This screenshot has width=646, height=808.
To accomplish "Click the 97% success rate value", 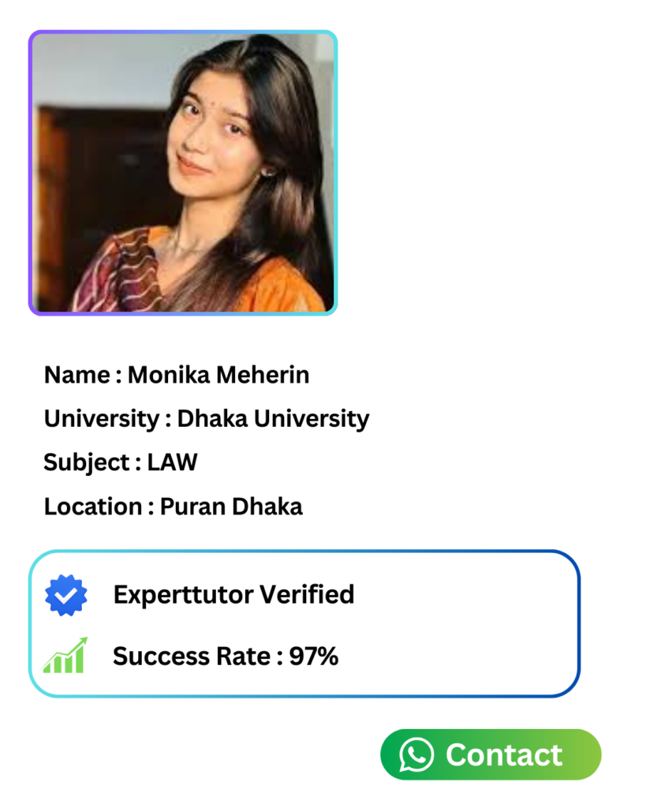I will [x=314, y=656].
